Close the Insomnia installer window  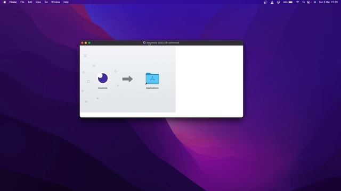(x=82, y=43)
